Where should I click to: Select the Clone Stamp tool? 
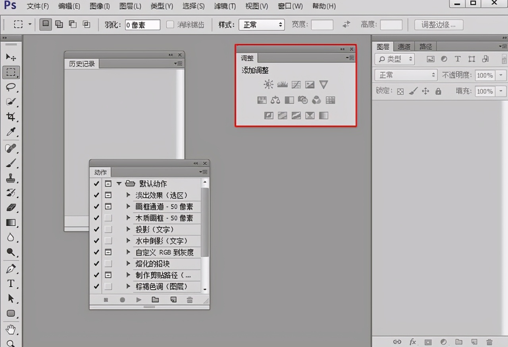pyautogui.click(x=11, y=178)
